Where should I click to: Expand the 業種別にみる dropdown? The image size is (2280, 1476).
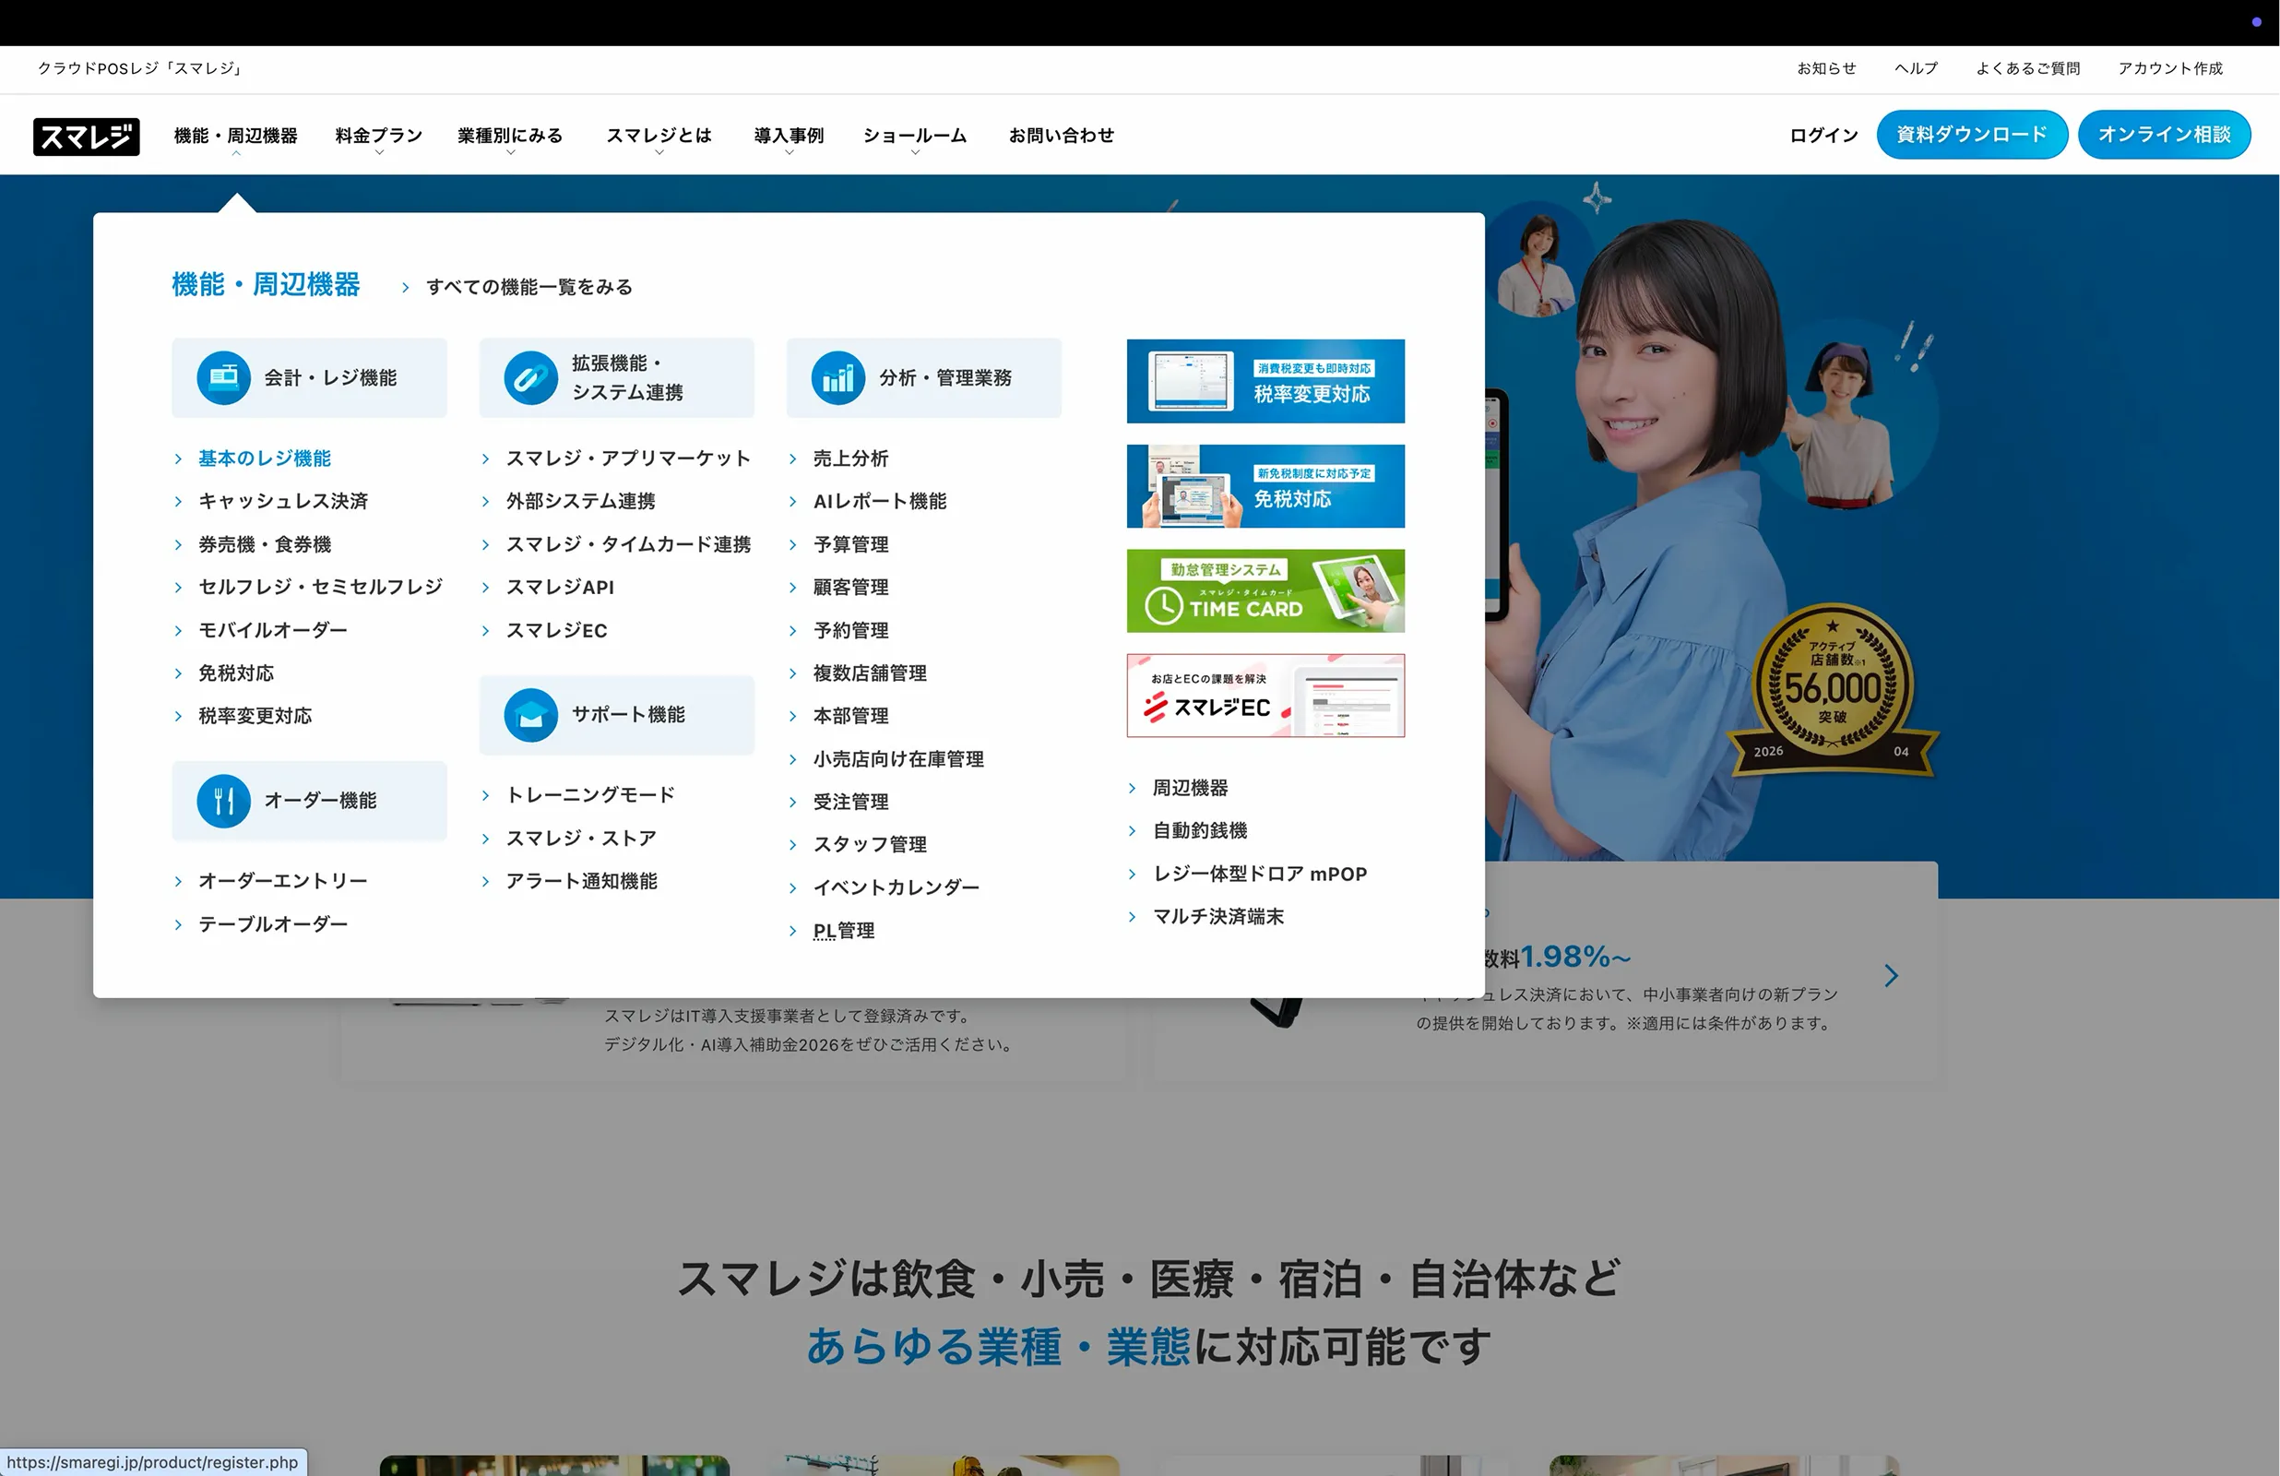click(x=511, y=137)
